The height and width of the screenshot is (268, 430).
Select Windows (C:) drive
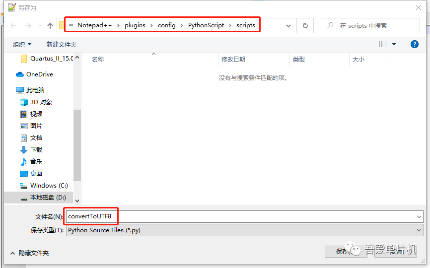(44, 186)
